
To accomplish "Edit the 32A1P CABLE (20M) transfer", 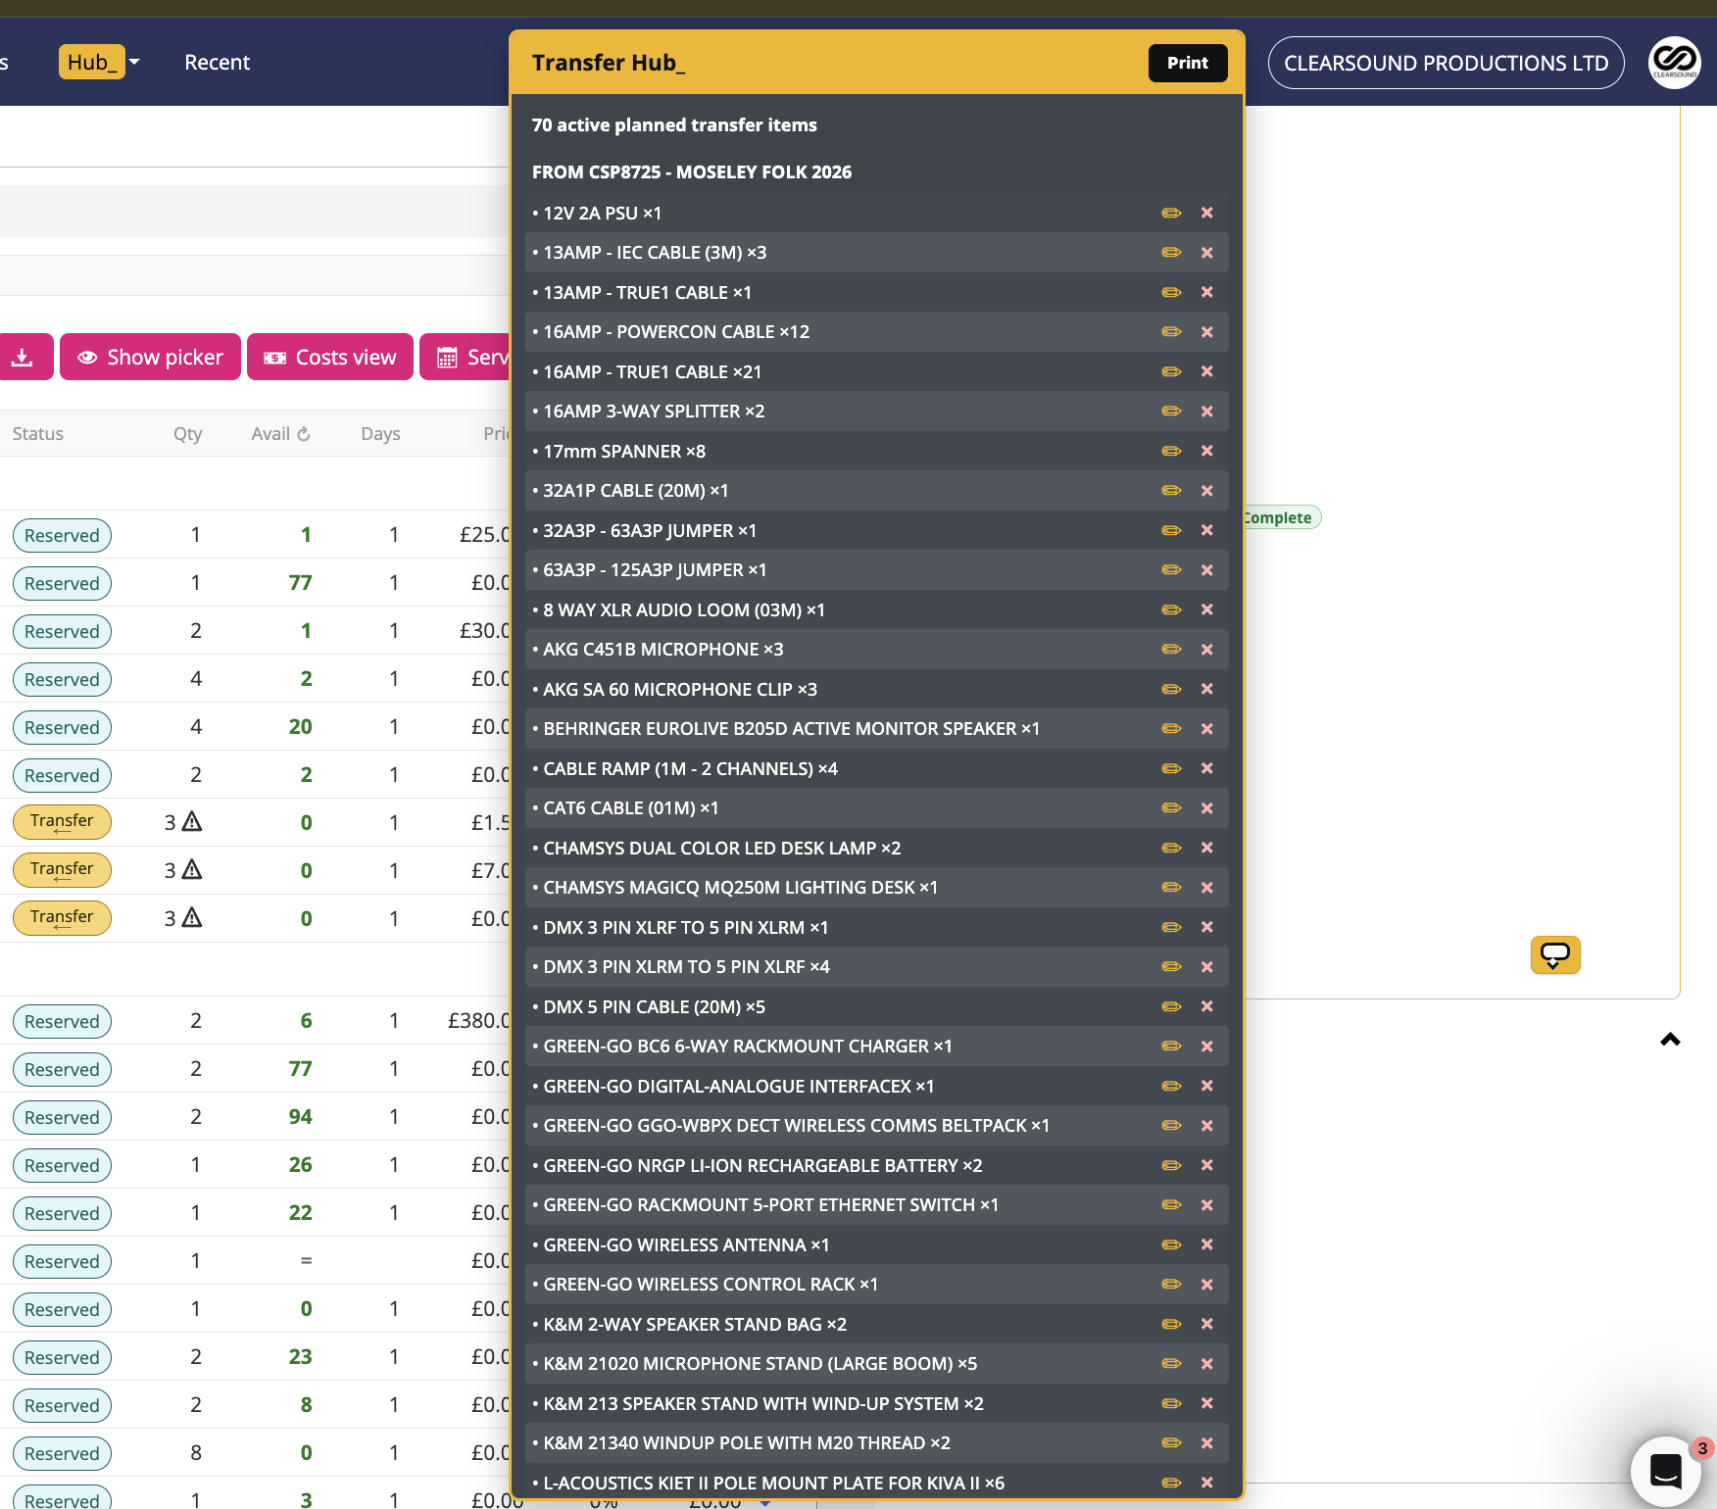I will click(x=1171, y=491).
